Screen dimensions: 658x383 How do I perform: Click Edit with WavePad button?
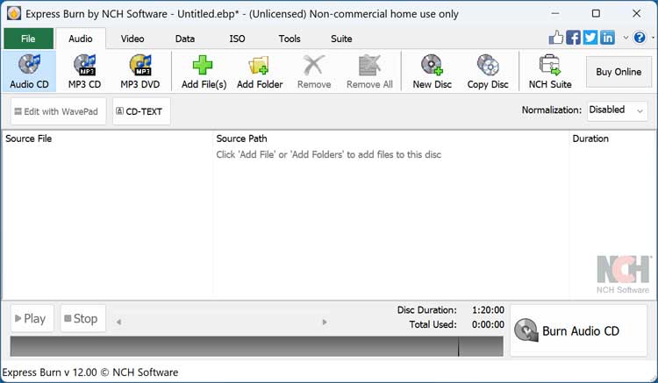(58, 111)
